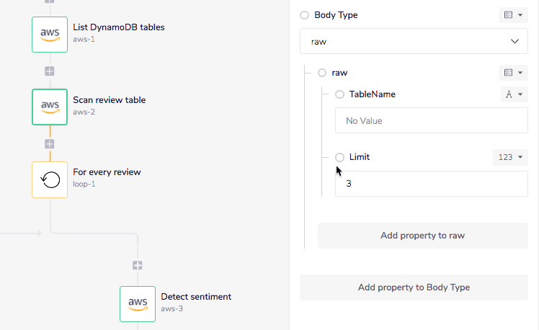Toggle the raw property radio circle
539x330 pixels.
pyautogui.click(x=322, y=73)
